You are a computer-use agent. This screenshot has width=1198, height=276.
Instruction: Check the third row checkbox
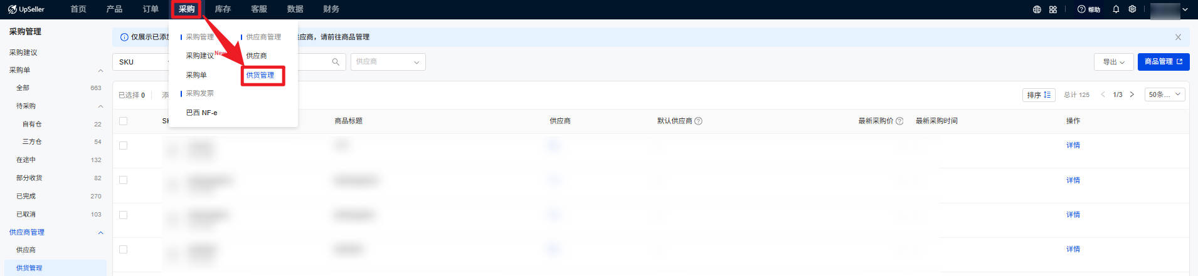123,215
